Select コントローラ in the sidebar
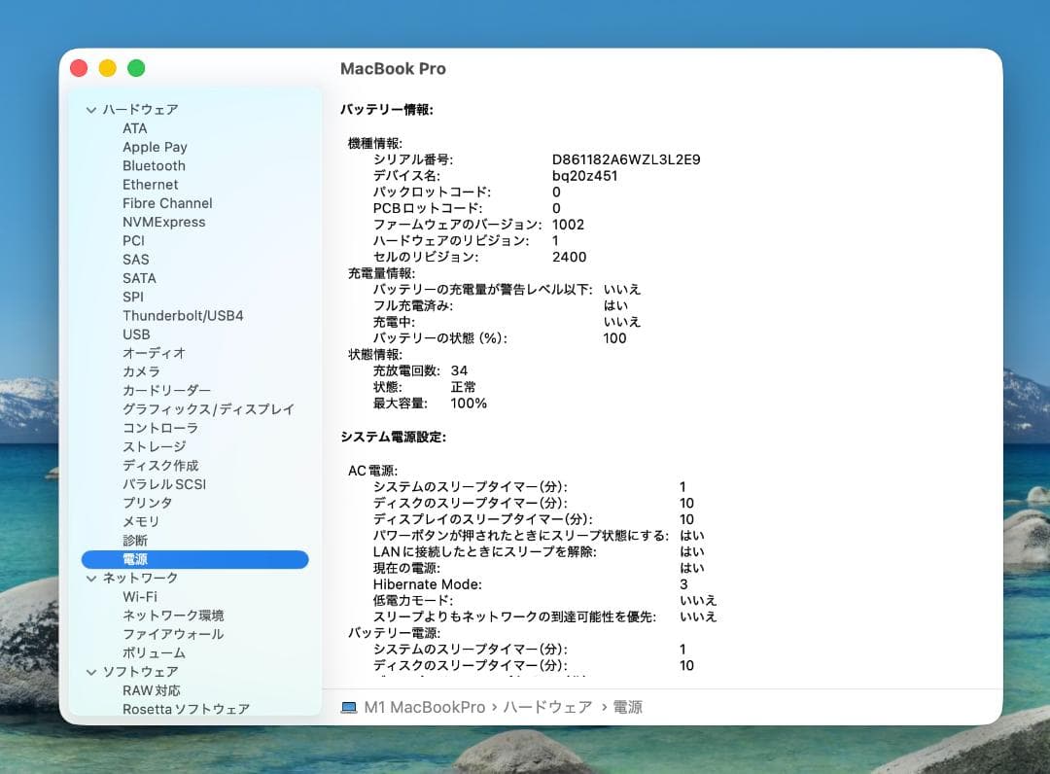The width and height of the screenshot is (1050, 774). (x=160, y=429)
